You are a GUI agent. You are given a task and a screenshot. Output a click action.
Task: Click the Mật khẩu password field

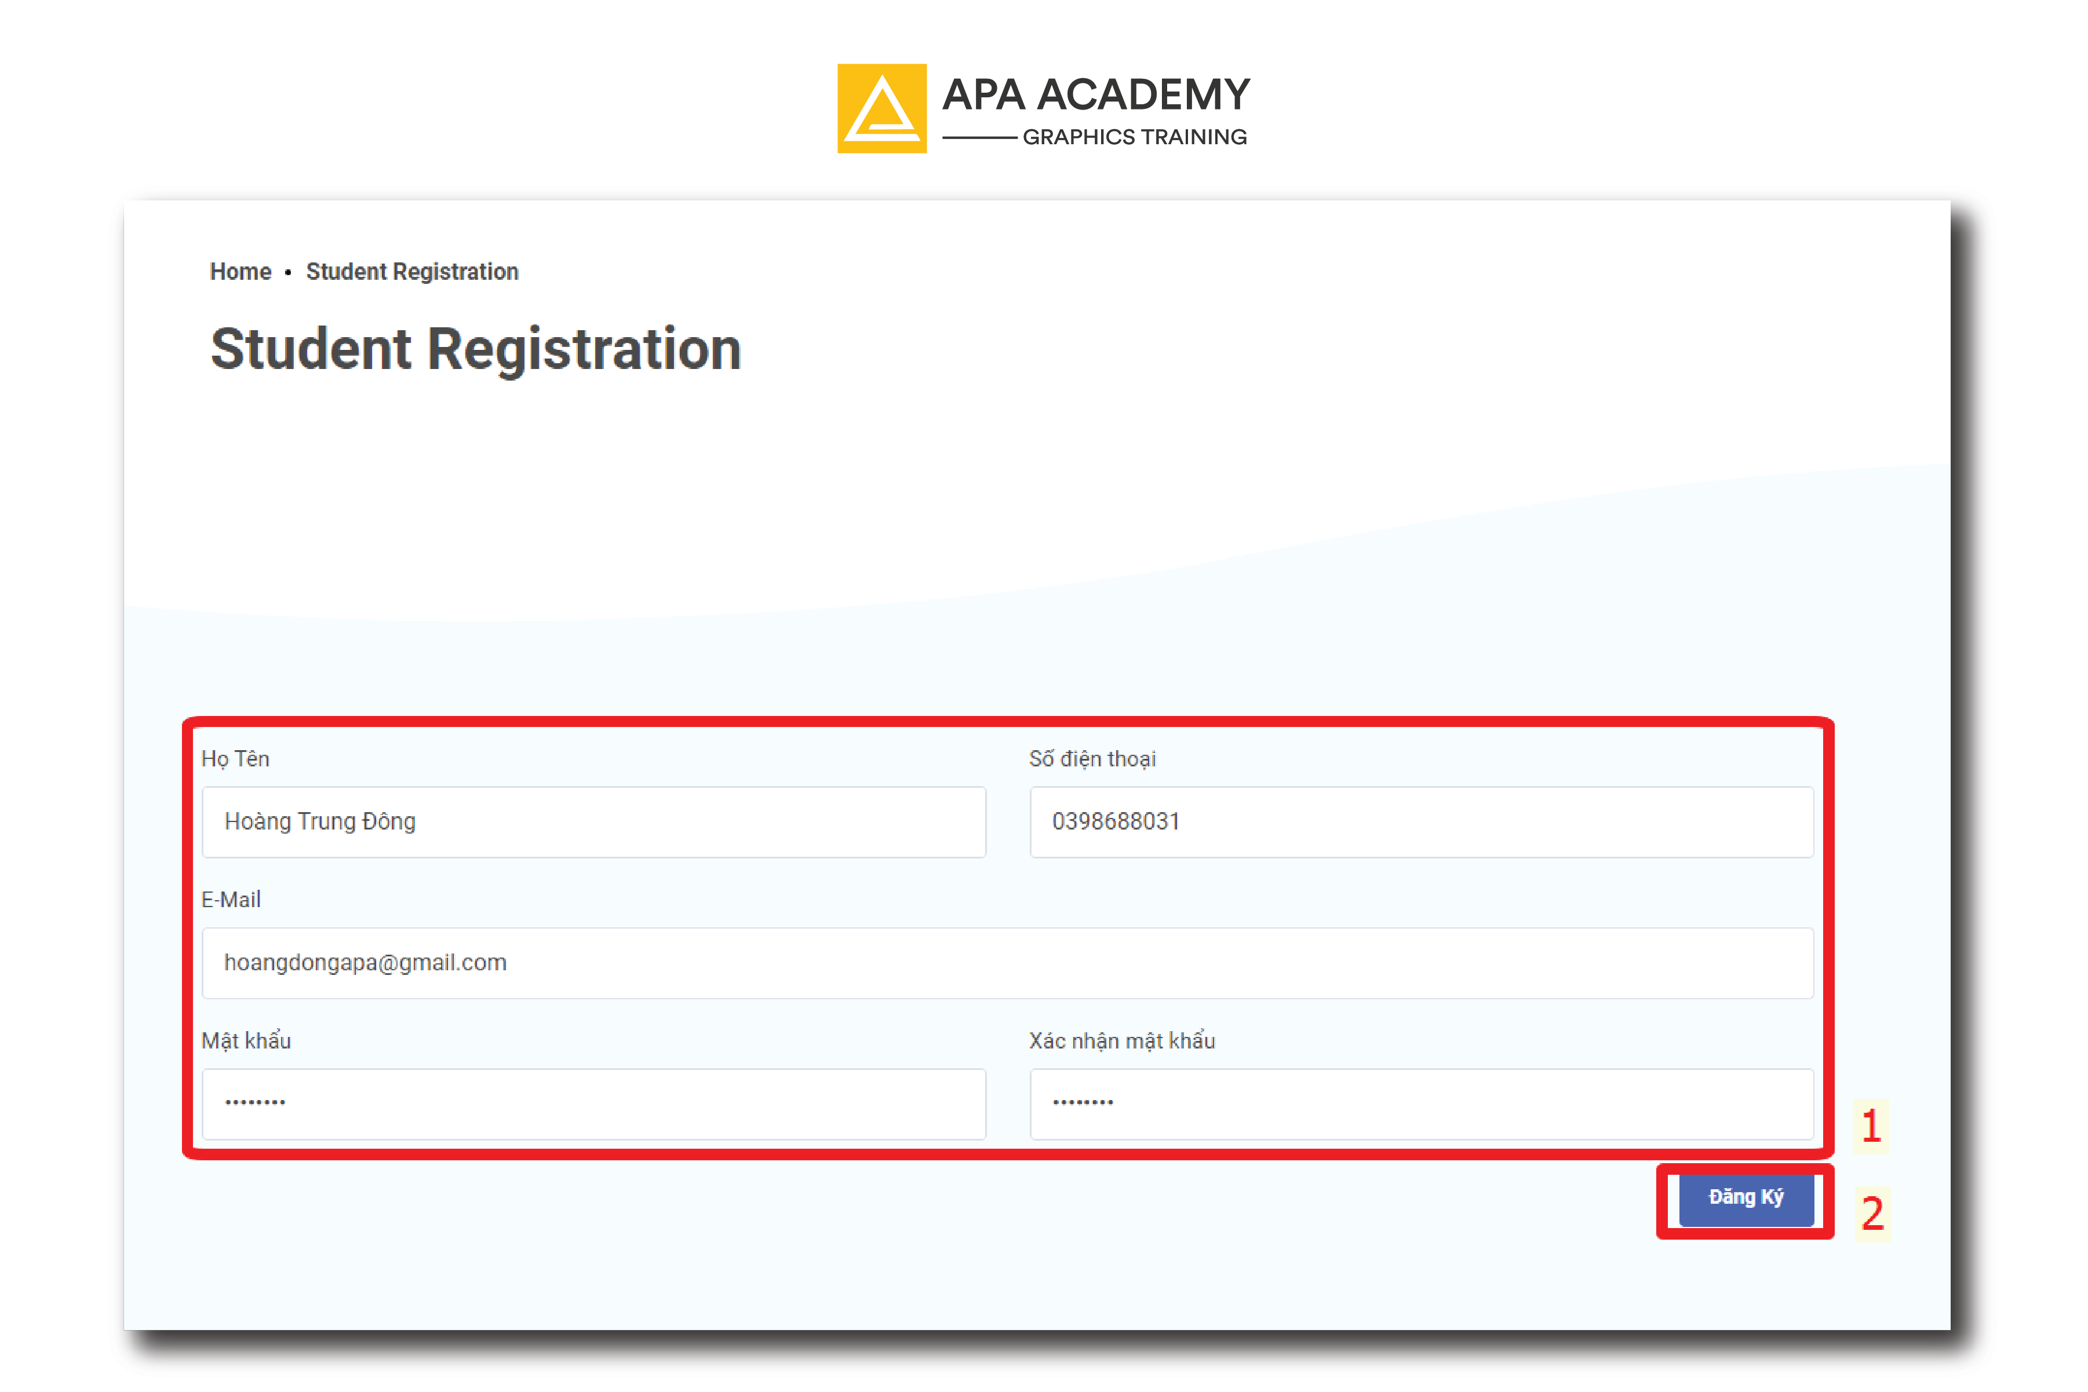[x=593, y=1104]
